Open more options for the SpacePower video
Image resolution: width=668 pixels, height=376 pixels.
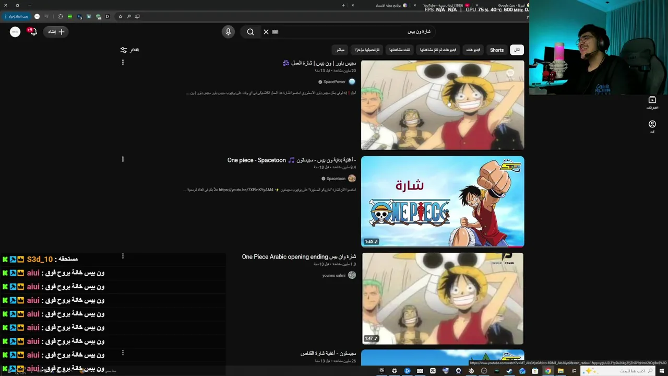123,62
